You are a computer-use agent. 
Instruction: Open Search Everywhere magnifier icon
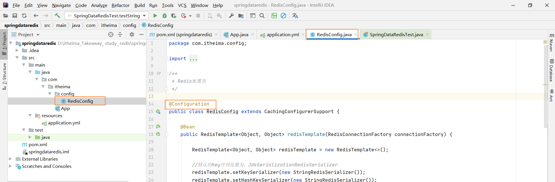(x=262, y=16)
